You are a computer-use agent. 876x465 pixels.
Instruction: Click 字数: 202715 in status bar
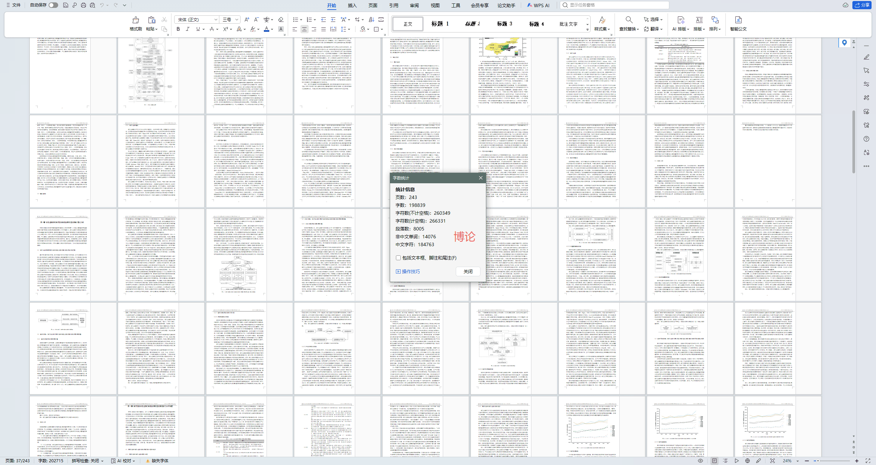click(51, 461)
